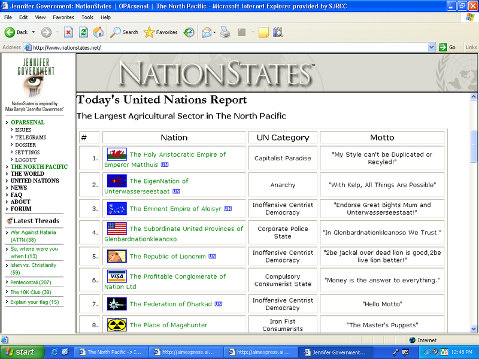This screenshot has height=359, width=479.
Task: Open THE WORLD sidebar link
Action: 28,174
